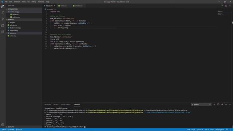Image resolution: width=233 pixels, height=131 pixels.
Task: Open articles.csv in the Tkinter folder
Action: tap(13, 25)
